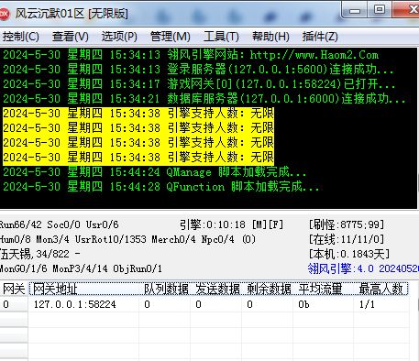Image resolution: width=419 pixels, height=361 pixels.
Task: Click the 引擎:0:10:18 uptime status
Action: coord(232,224)
